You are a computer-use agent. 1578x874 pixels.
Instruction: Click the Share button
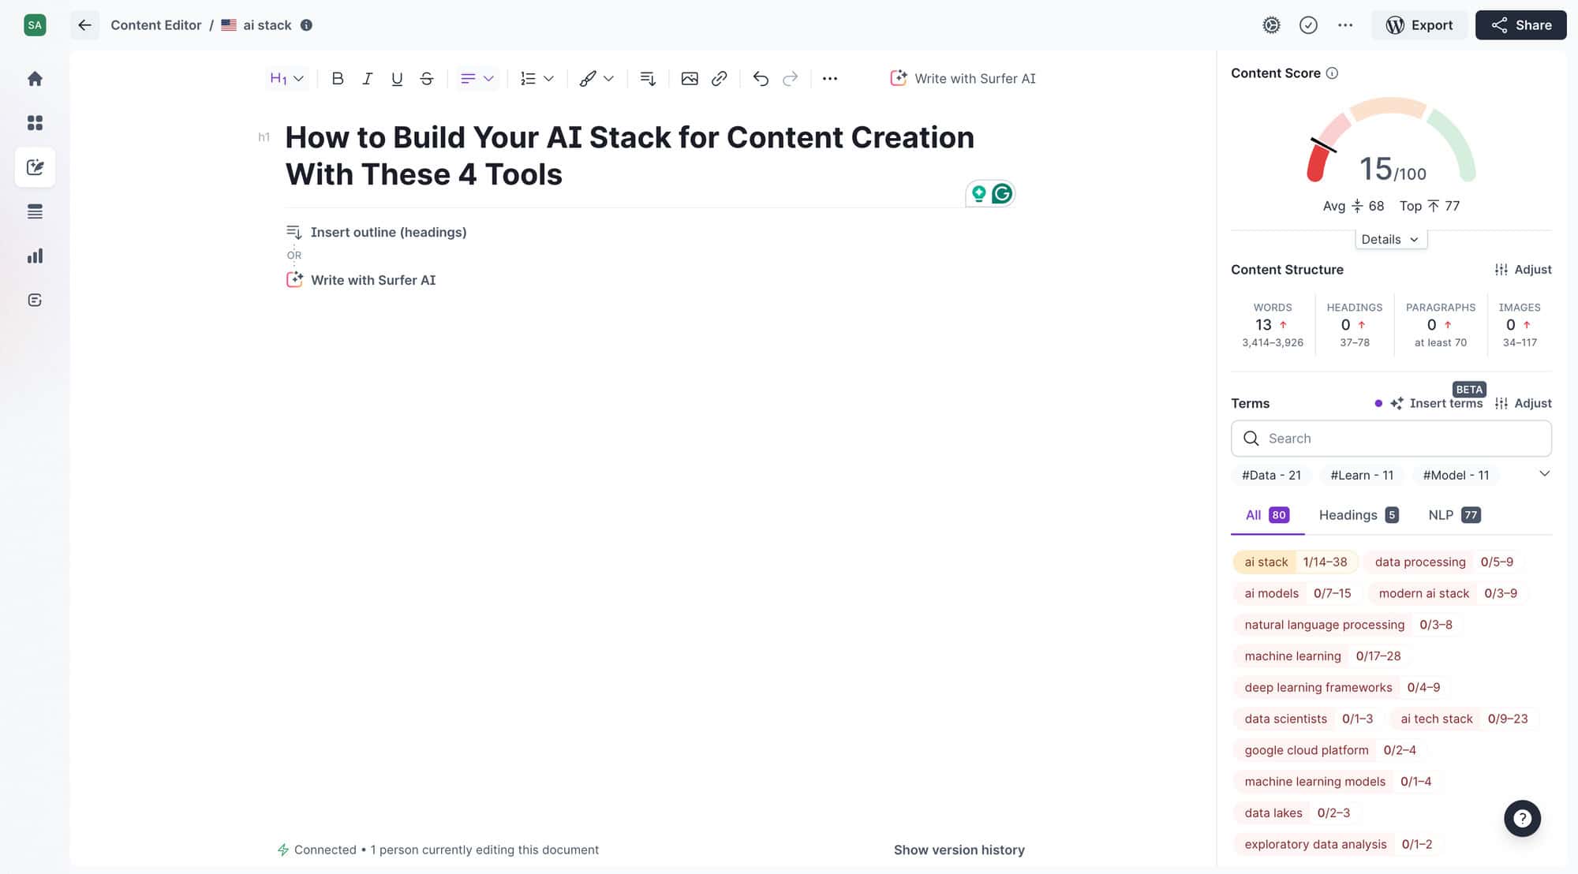coord(1520,25)
